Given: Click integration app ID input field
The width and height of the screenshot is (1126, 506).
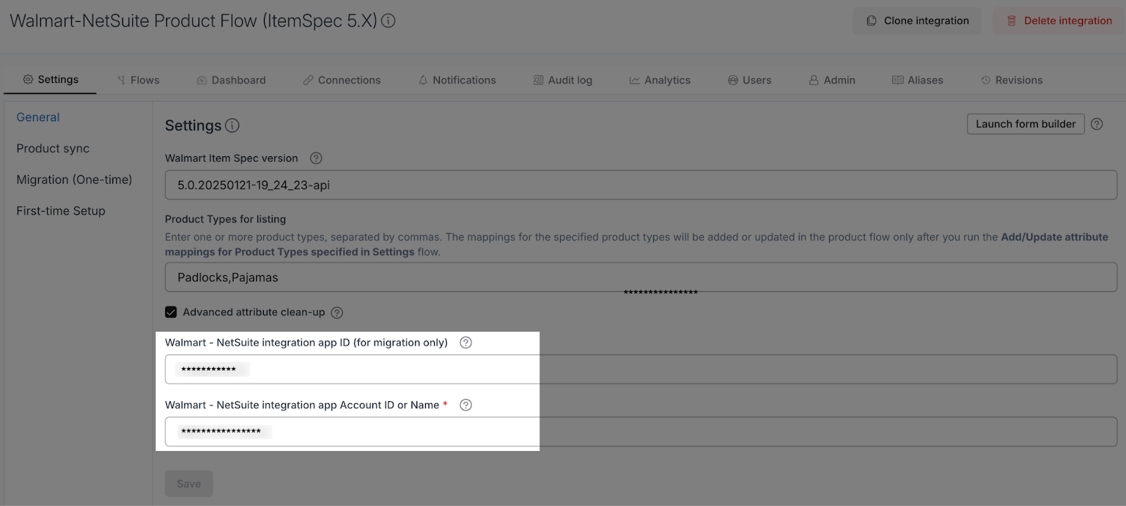Looking at the screenshot, I should pos(640,369).
